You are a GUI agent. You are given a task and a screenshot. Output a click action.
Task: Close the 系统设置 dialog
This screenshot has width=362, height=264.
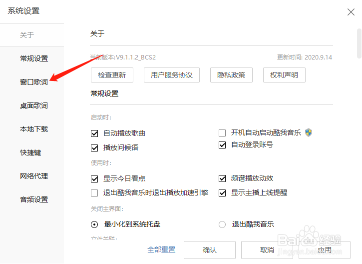point(351,12)
